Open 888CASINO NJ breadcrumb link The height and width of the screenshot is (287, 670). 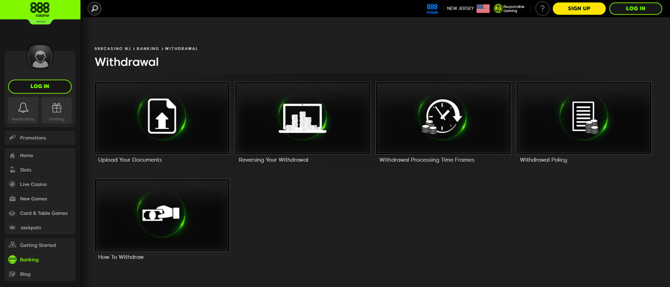(x=113, y=49)
